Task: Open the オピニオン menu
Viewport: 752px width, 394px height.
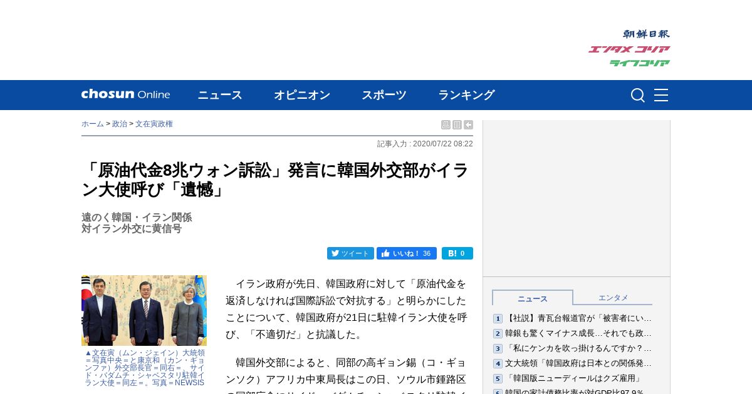Action: (x=302, y=95)
